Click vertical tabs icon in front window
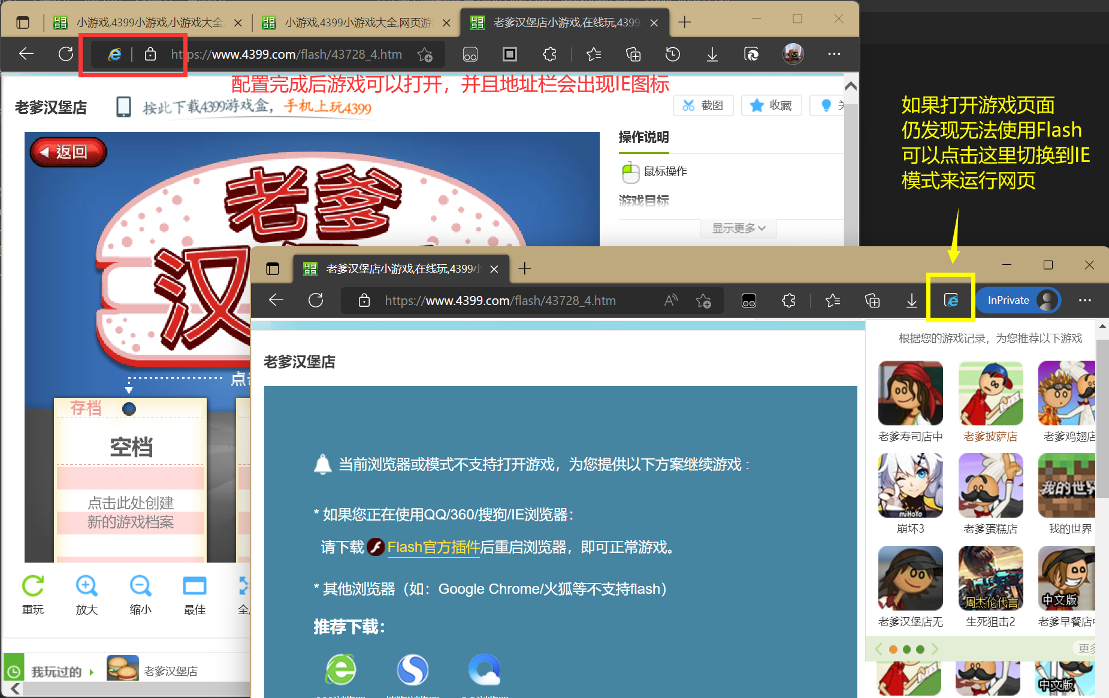The height and width of the screenshot is (698, 1109). (x=273, y=268)
